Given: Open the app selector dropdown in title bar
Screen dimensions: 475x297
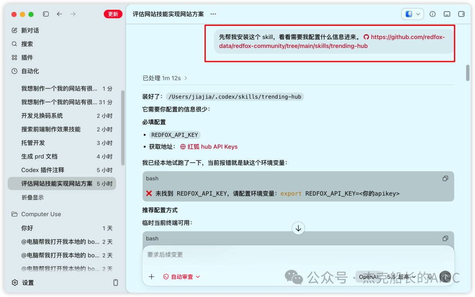Looking at the screenshot, I should pos(412,14).
